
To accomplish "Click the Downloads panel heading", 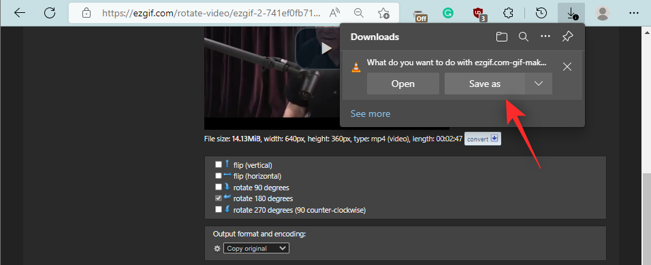I will click(375, 37).
